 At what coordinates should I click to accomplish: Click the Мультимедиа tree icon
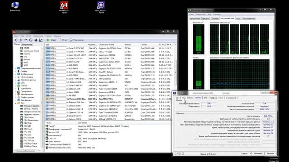(x=19, y=77)
